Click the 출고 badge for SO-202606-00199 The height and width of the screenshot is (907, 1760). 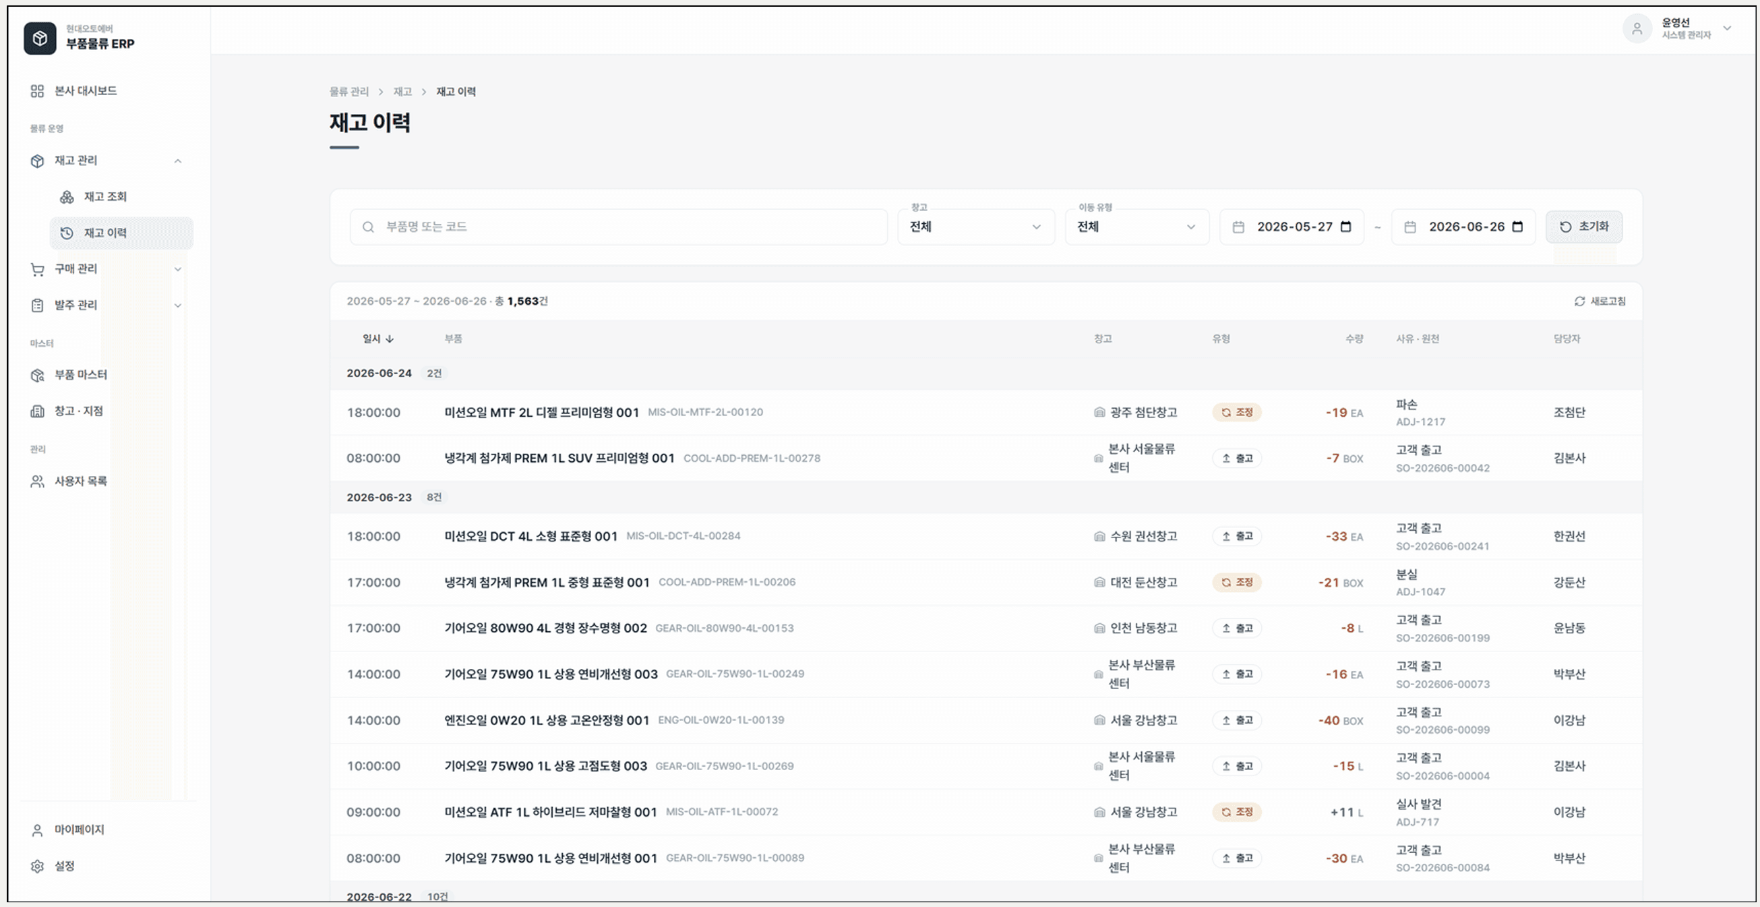pyautogui.click(x=1237, y=628)
